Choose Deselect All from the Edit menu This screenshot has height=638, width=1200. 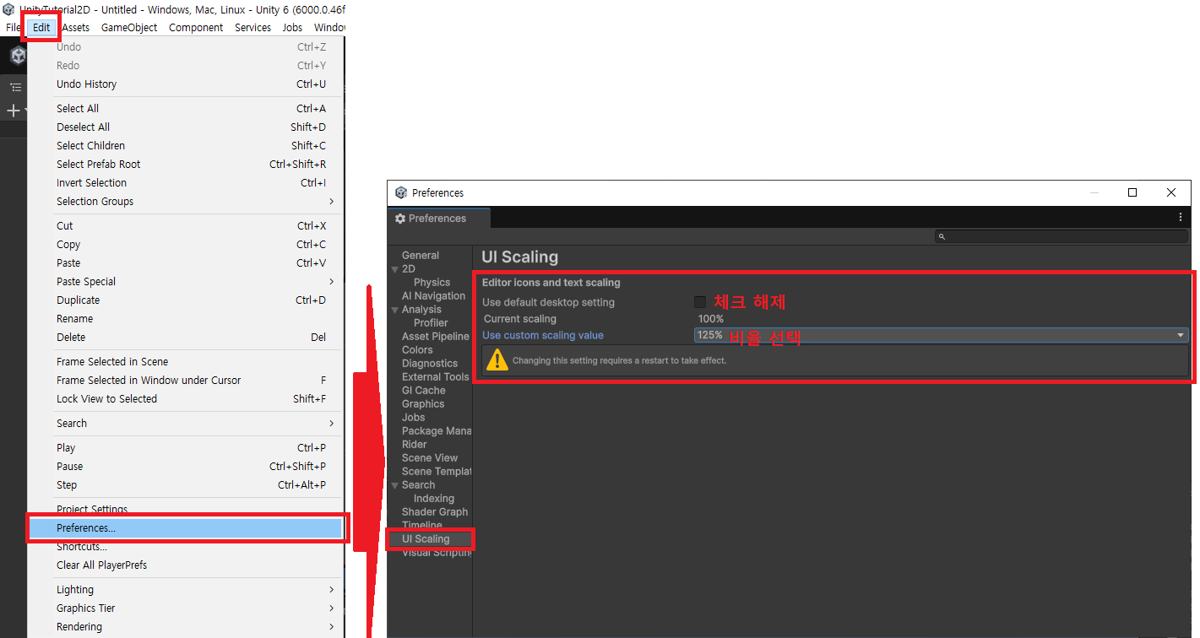pyautogui.click(x=186, y=127)
